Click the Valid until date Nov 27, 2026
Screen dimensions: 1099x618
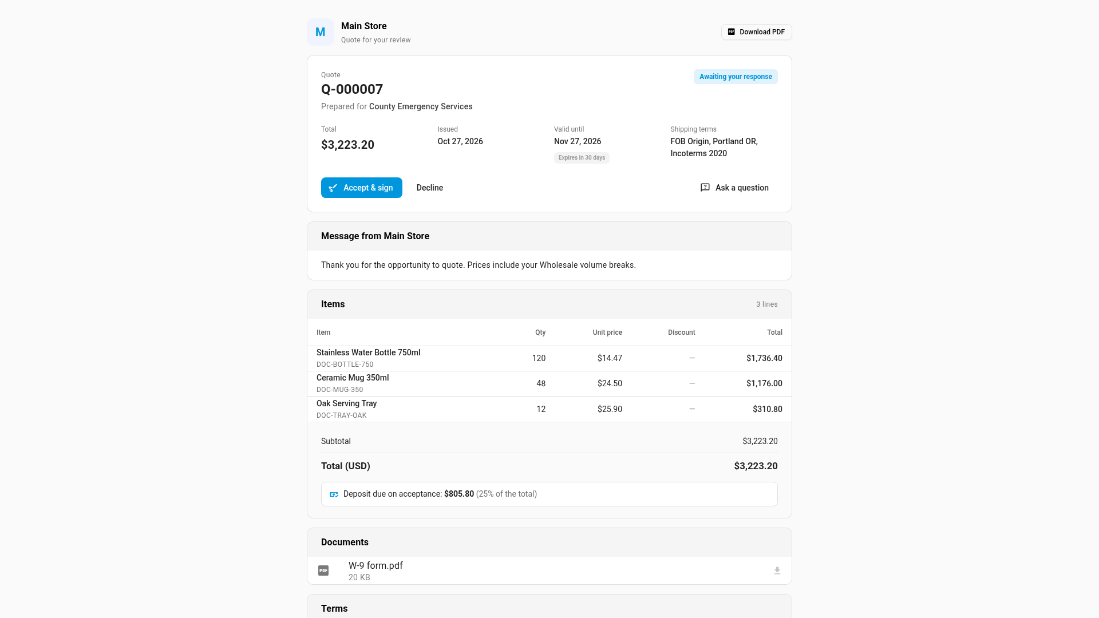click(x=578, y=141)
